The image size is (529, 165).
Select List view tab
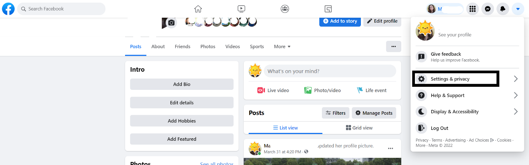285,128
